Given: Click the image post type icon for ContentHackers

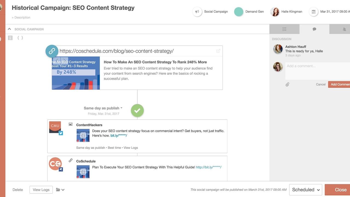Looking at the screenshot, I should pos(71,124).
